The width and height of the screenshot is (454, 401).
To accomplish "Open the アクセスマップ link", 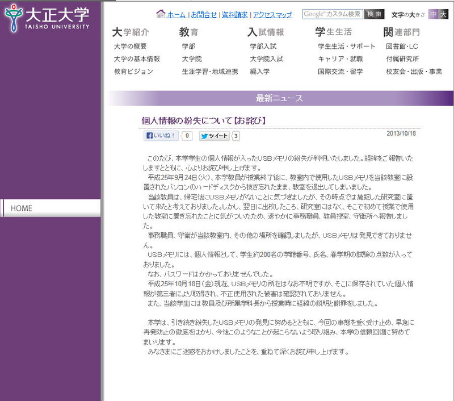I will point(272,15).
